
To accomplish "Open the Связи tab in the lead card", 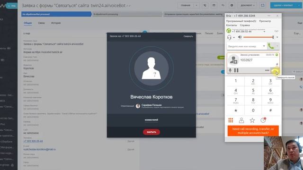I will pos(41,23).
